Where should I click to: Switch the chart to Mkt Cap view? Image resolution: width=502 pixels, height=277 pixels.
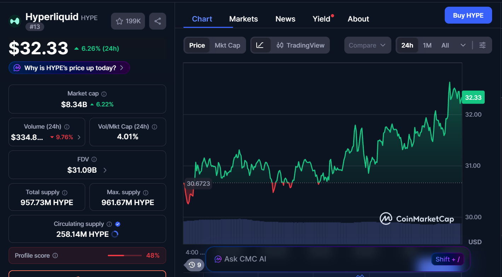(227, 45)
